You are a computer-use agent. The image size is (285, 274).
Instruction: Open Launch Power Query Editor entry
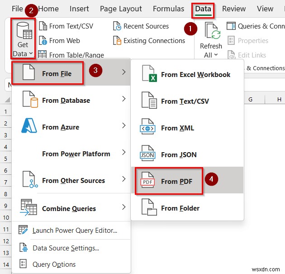point(71,231)
